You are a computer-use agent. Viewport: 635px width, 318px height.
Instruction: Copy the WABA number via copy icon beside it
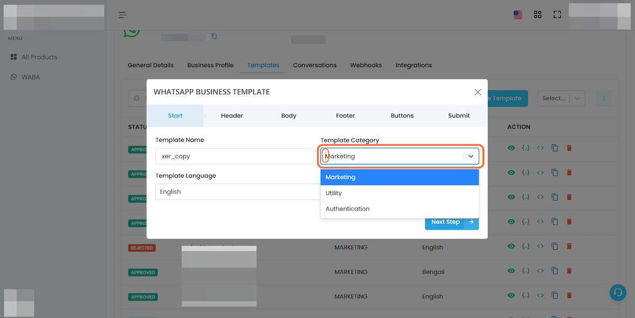(x=214, y=36)
